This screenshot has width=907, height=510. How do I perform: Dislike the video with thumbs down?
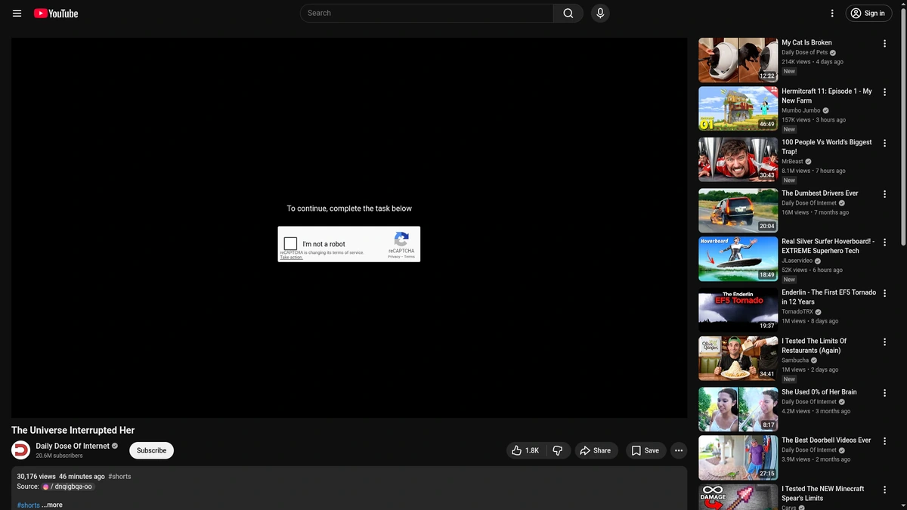pos(558,450)
